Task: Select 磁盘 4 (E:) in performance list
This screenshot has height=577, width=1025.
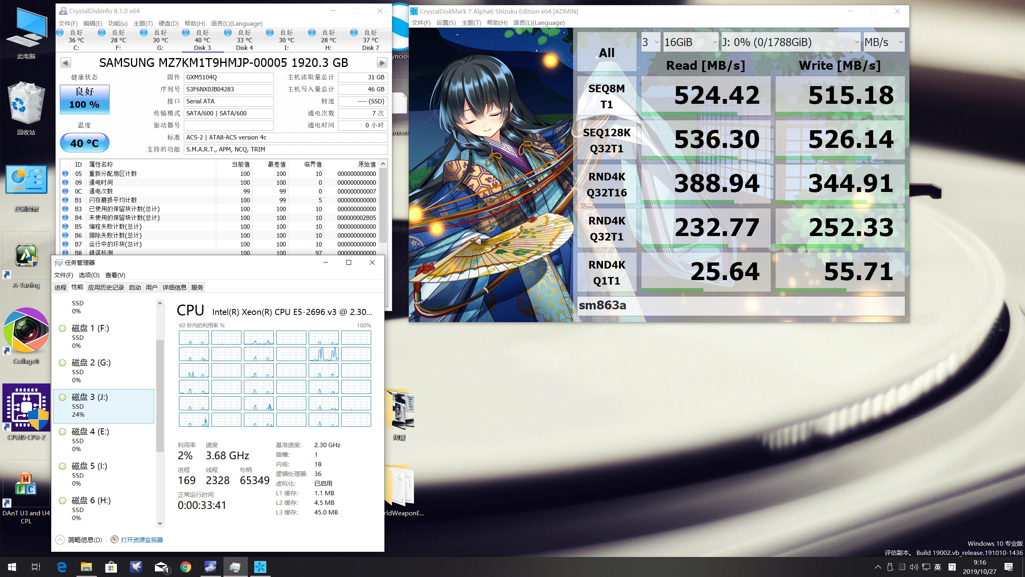Action: 104,440
